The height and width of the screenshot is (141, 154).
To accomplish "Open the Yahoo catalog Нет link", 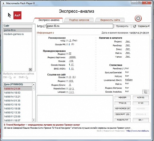I will (x=128, y=57).
